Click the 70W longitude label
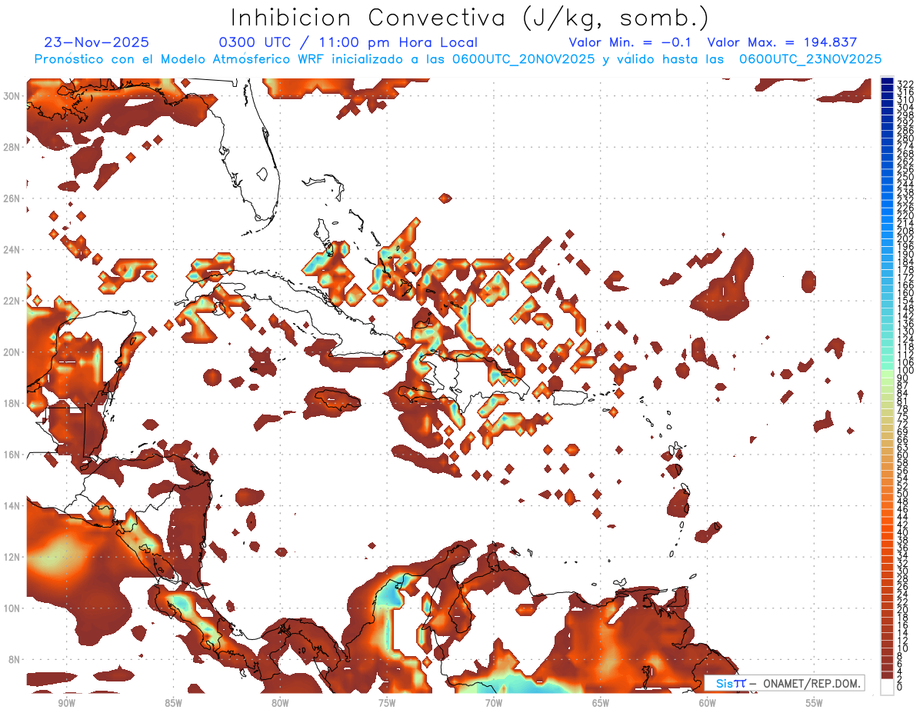 coord(494,703)
